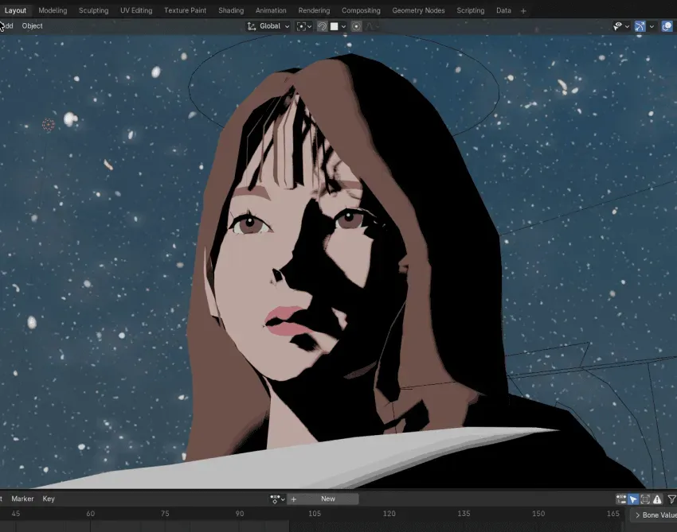Screen dimensions: 677x532
Task: Switch to the Layout workspace tab
Action: click(x=16, y=10)
